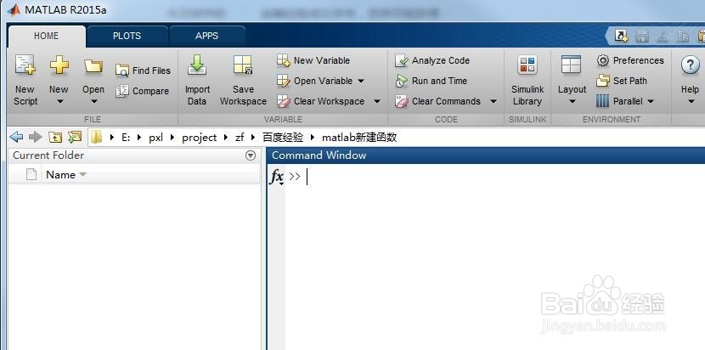
Task: Expand the New dropdown arrow
Action: click(x=59, y=102)
